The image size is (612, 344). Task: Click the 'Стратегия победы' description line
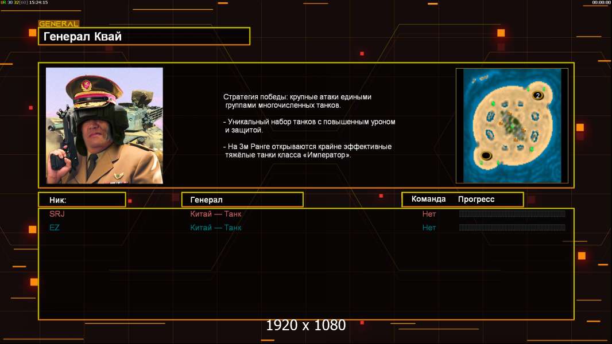pyautogui.click(x=297, y=101)
